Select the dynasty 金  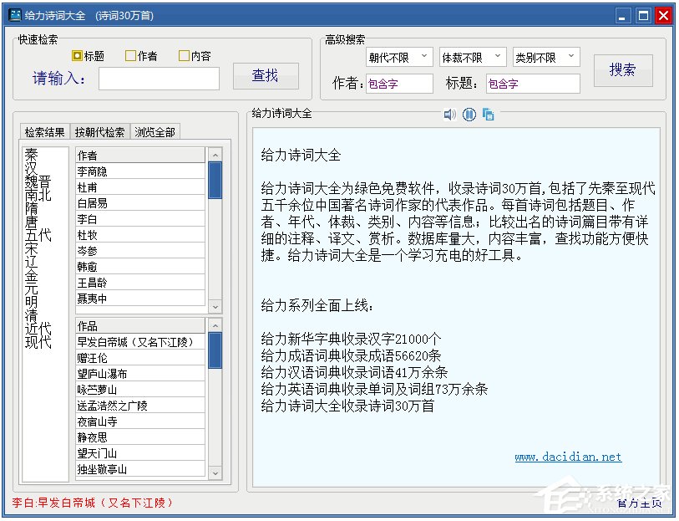[x=32, y=275]
